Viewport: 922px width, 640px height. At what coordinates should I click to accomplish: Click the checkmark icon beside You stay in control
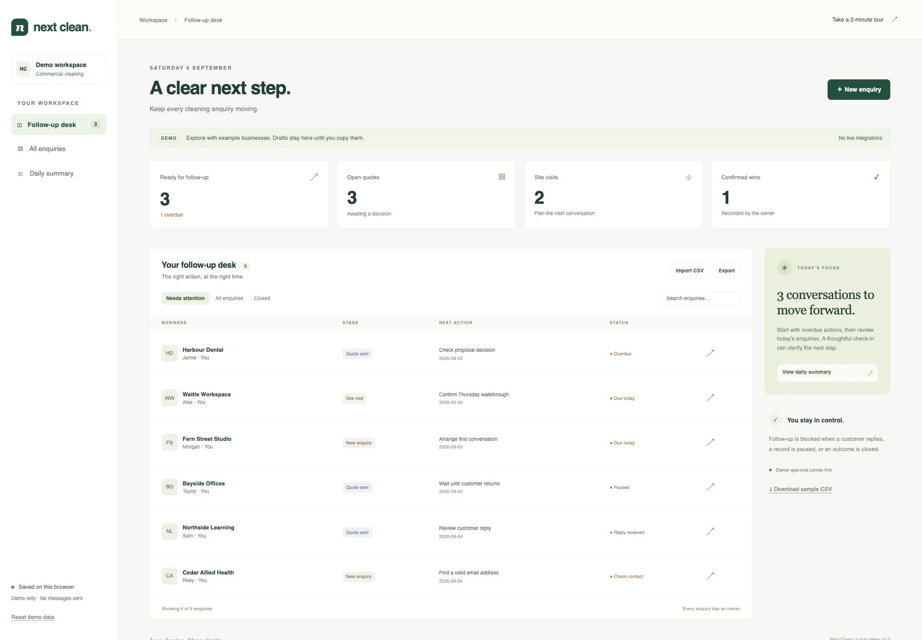tap(776, 420)
